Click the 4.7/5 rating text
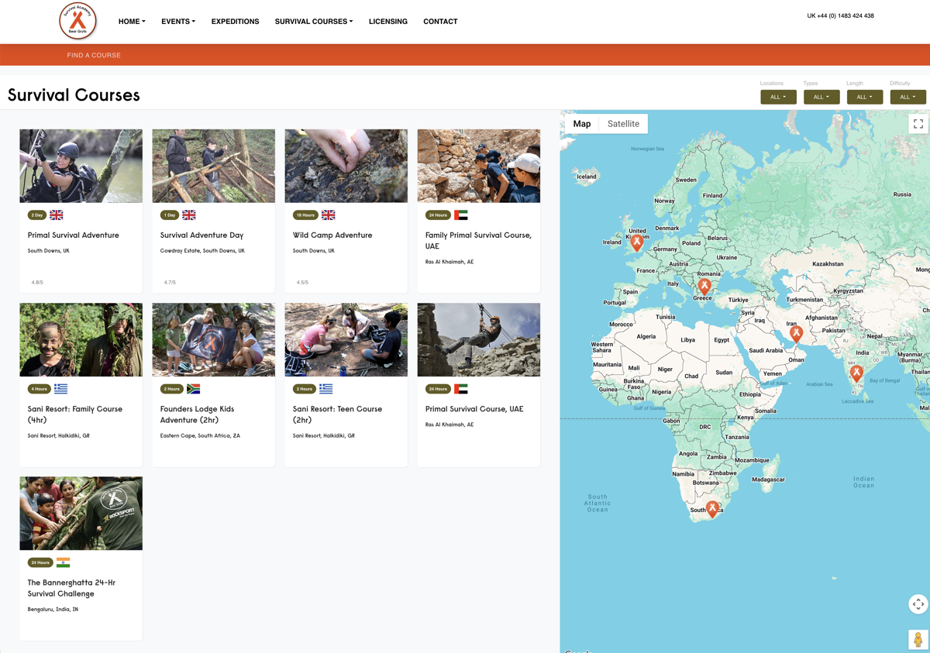Screen dimensions: 930x653 pyautogui.click(x=170, y=283)
